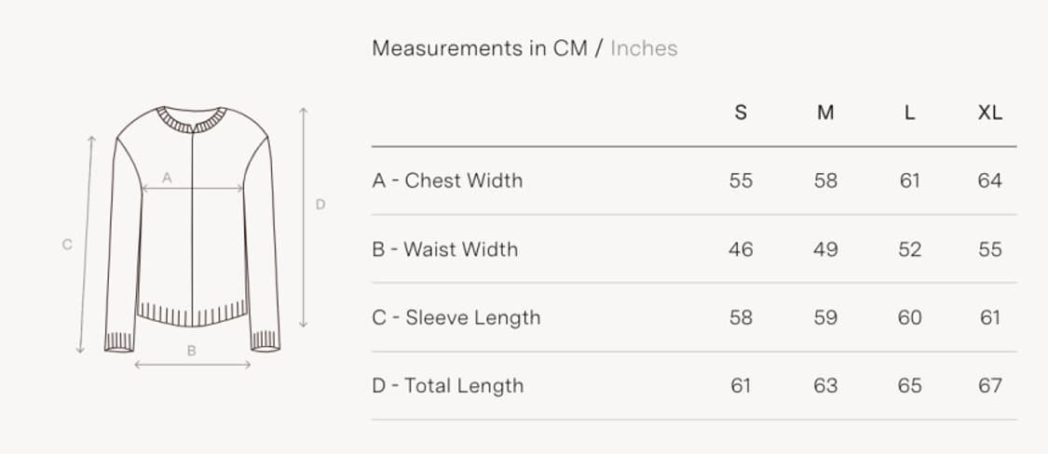Click the B label below sweater diagram
Image resolution: width=1048 pixels, height=454 pixels.
[191, 351]
